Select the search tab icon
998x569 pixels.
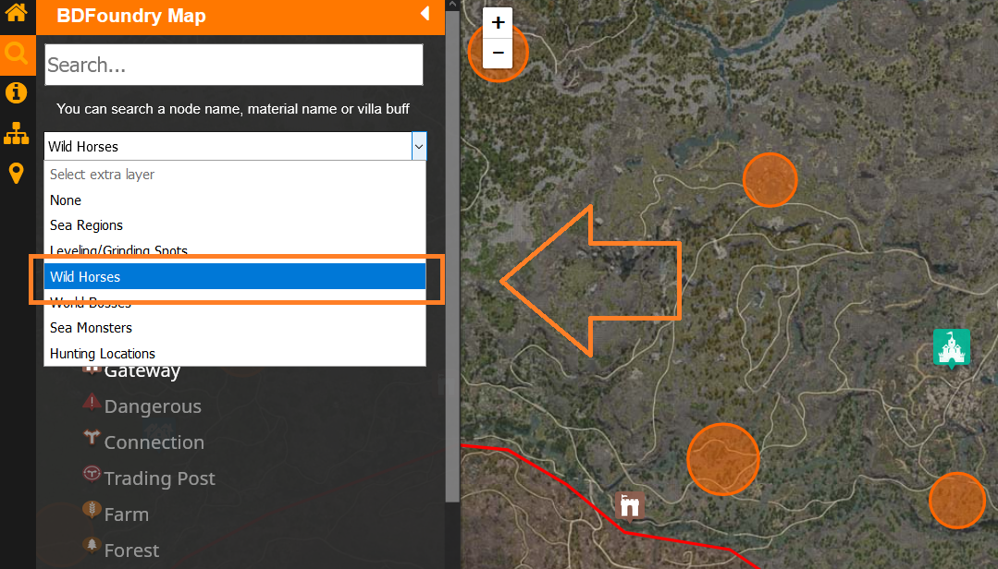(x=17, y=54)
